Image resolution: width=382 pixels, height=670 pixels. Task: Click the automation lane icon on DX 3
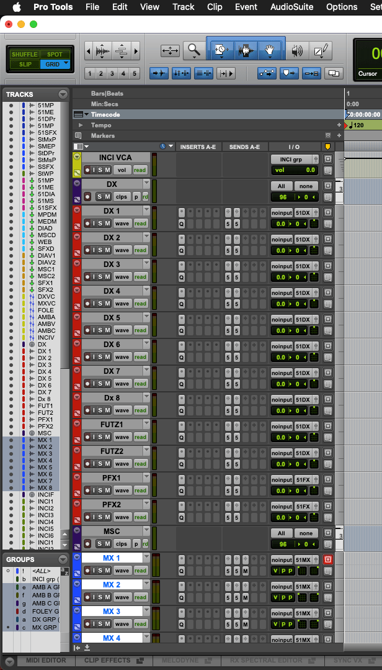[77, 279]
